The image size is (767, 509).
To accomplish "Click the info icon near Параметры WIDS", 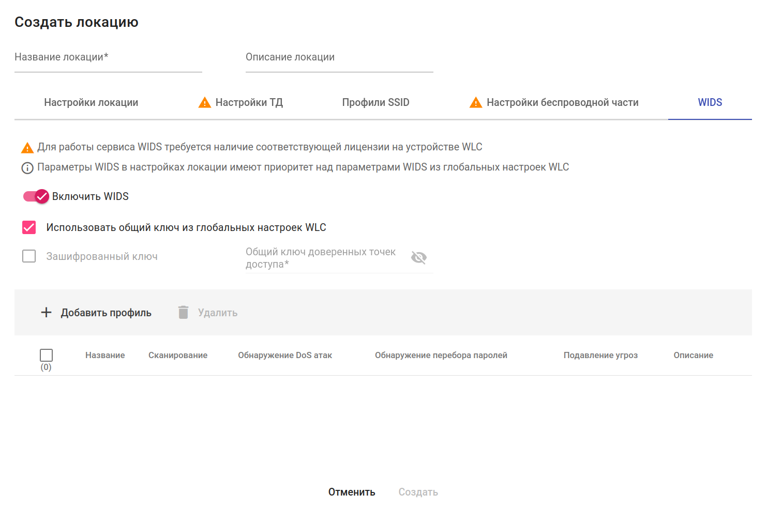I will 27,168.
